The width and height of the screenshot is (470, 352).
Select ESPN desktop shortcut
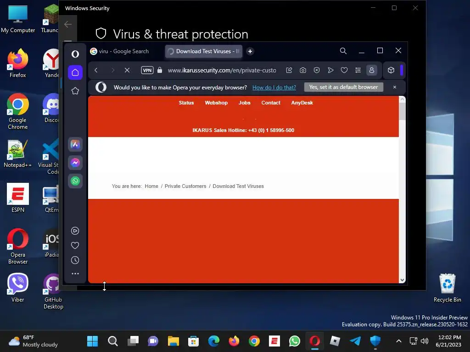point(18,198)
